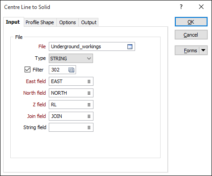The image size is (212, 176).
Task: Click the Join field list picker icon
Action: 89,116
